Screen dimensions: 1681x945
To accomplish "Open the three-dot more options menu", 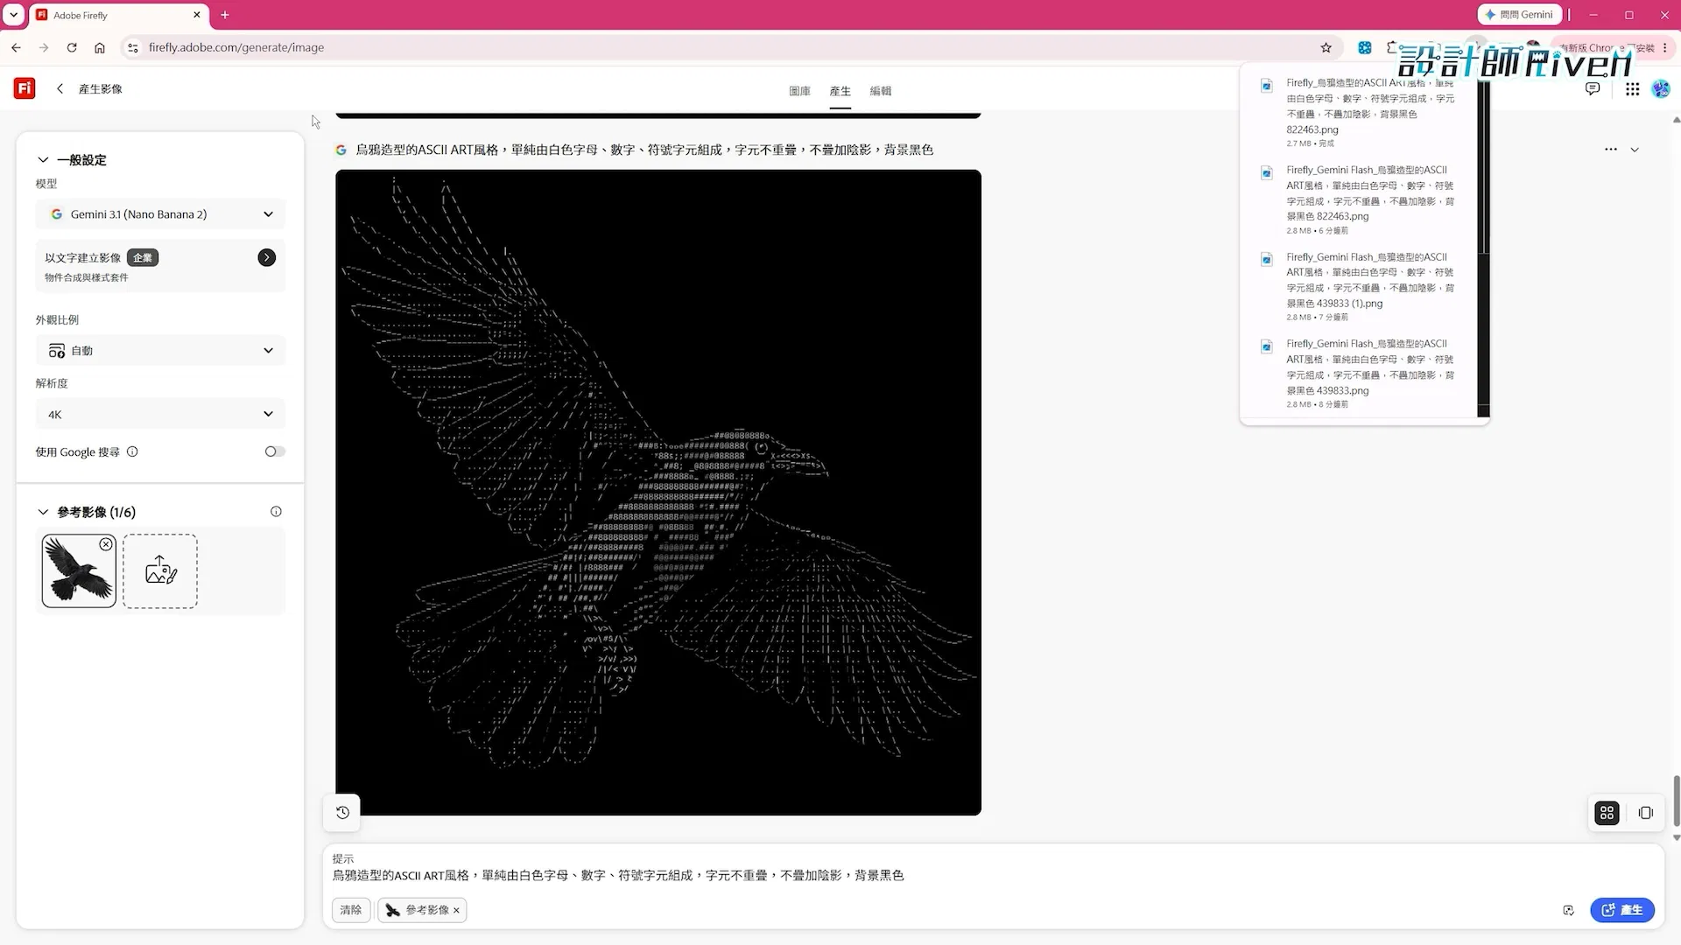I will tap(1610, 150).
